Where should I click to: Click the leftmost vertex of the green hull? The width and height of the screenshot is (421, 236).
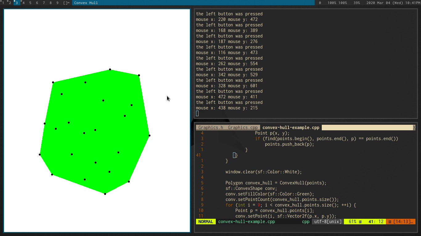[x=40, y=155]
